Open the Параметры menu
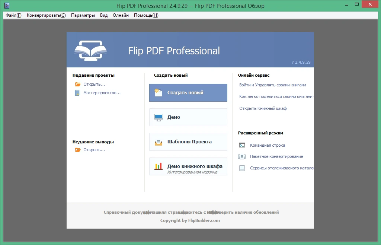Image resolution: width=381 pixels, height=245 pixels. [x=83, y=15]
